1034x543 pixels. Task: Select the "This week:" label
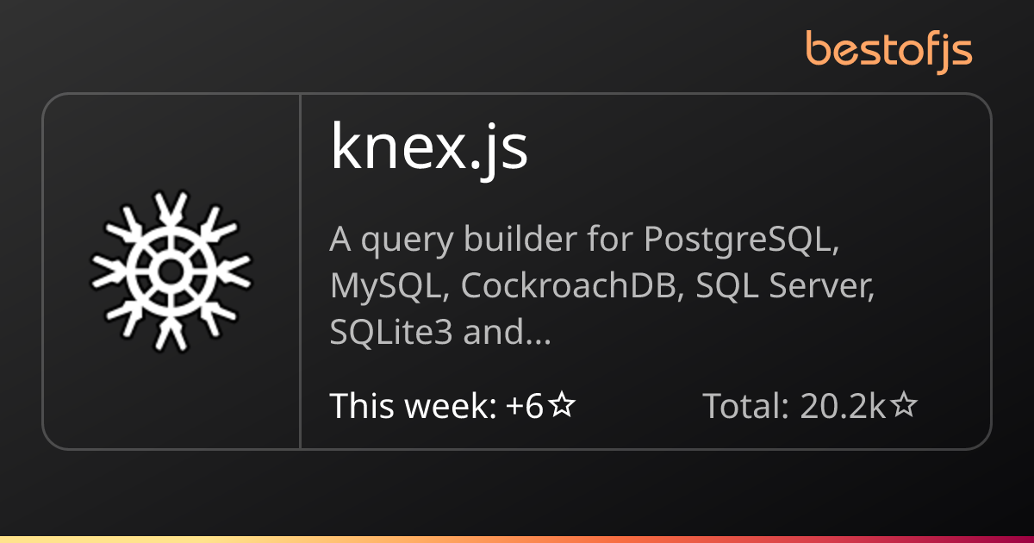point(412,406)
